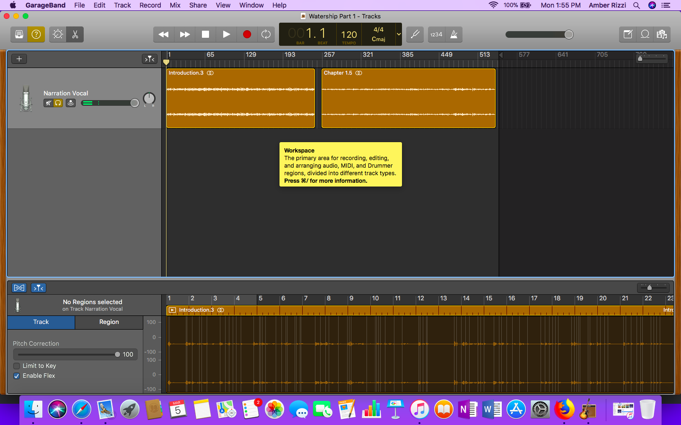Open the Editors scissors button
Screen dimensions: 681x425
tap(75, 34)
